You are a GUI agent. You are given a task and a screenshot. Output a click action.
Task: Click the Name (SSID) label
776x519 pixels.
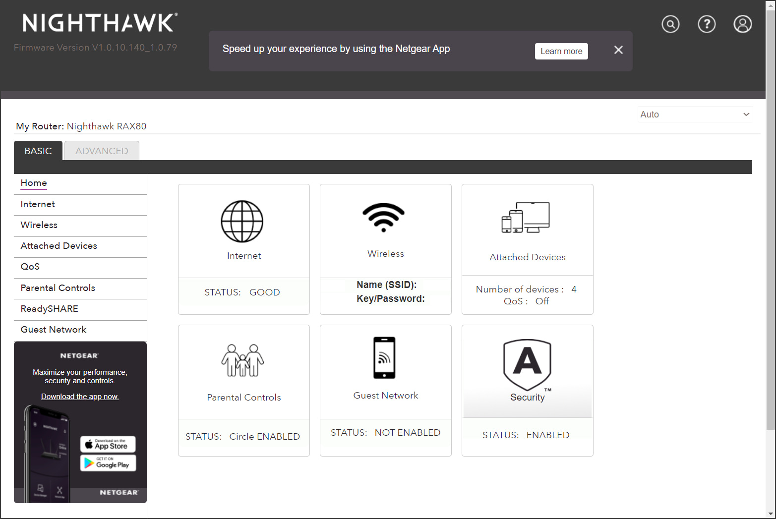(387, 285)
